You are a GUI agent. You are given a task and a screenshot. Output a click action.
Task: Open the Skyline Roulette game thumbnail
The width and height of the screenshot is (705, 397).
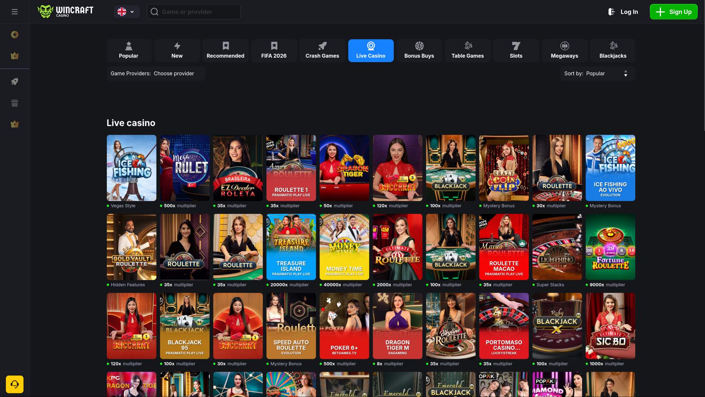(451, 326)
